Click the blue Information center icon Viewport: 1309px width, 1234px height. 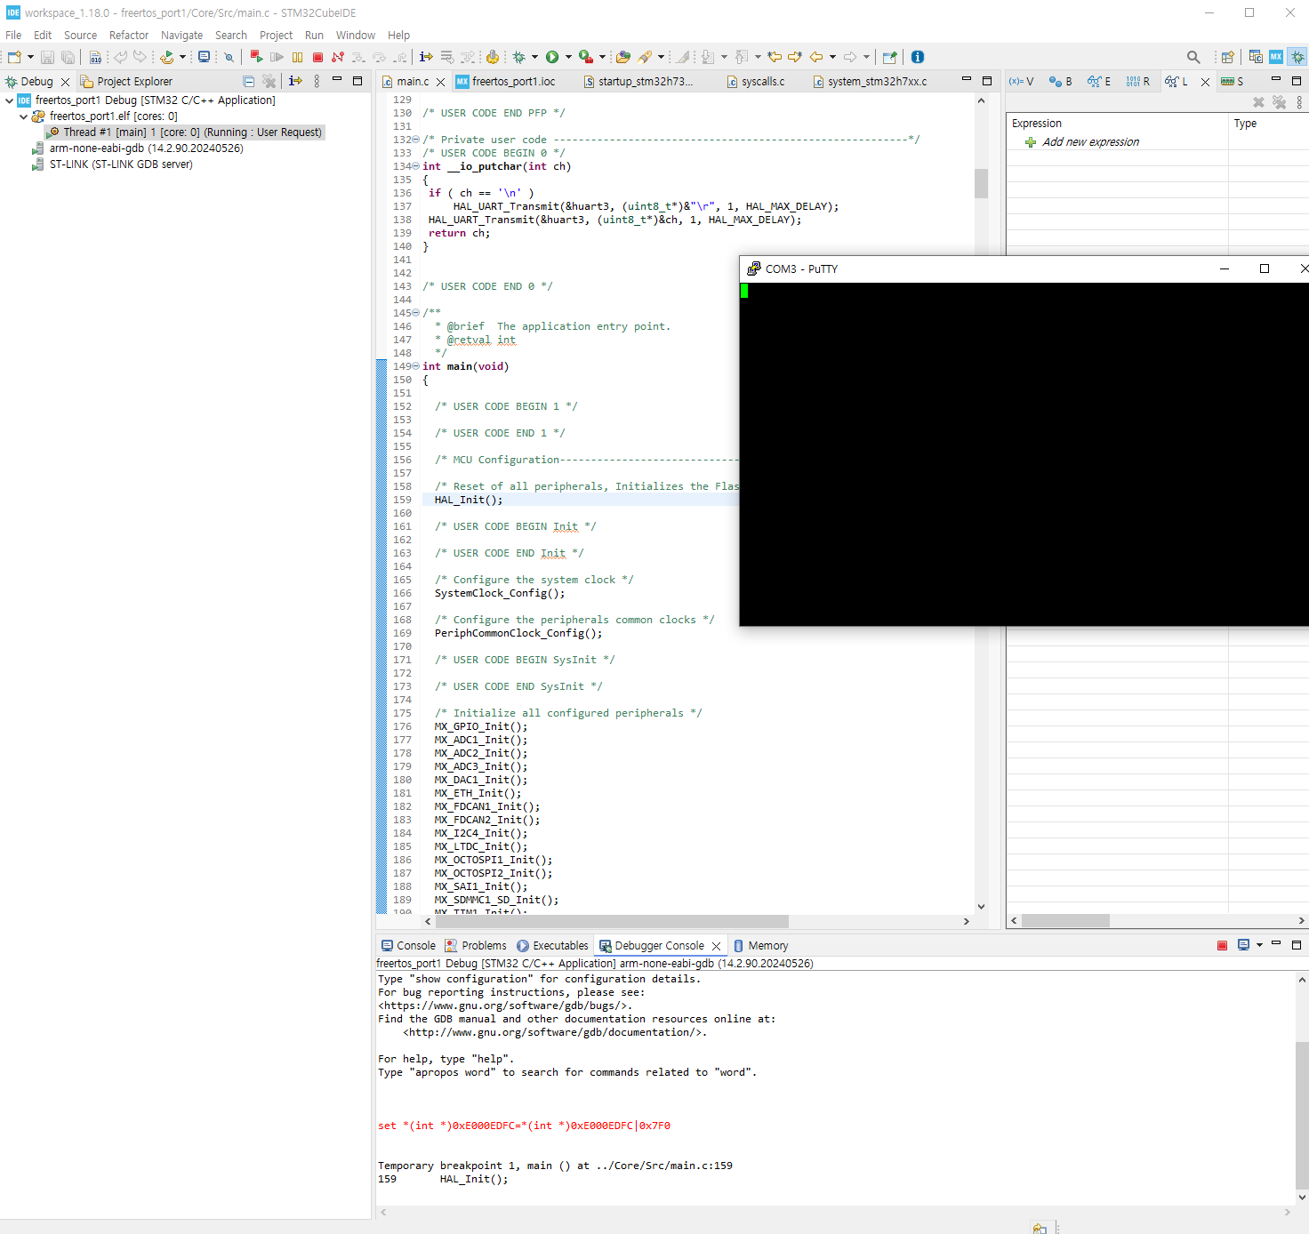[918, 57]
